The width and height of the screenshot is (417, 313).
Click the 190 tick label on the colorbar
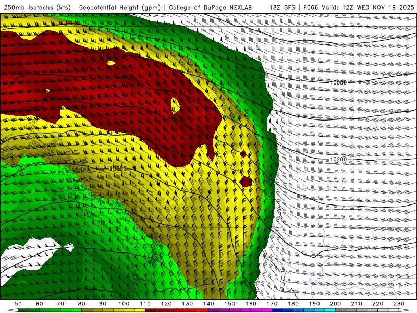[314, 304]
